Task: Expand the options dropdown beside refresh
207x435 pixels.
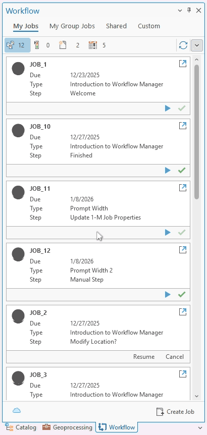Action: click(x=197, y=45)
